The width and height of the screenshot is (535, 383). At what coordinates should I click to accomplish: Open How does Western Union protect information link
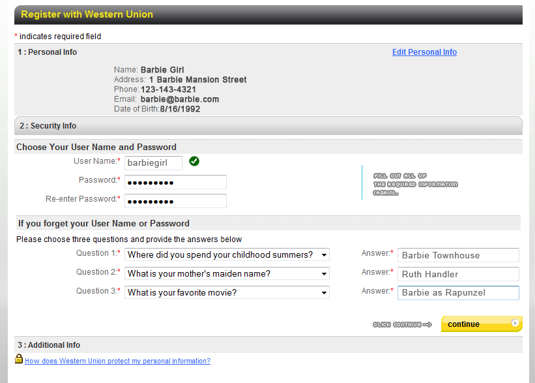pyautogui.click(x=118, y=361)
